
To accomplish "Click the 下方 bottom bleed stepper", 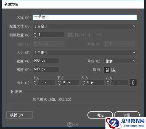I will coord(60,83).
